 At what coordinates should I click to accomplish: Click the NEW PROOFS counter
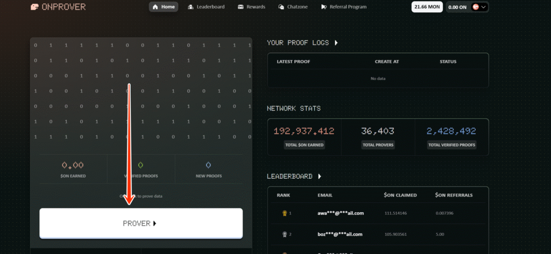pyautogui.click(x=209, y=169)
